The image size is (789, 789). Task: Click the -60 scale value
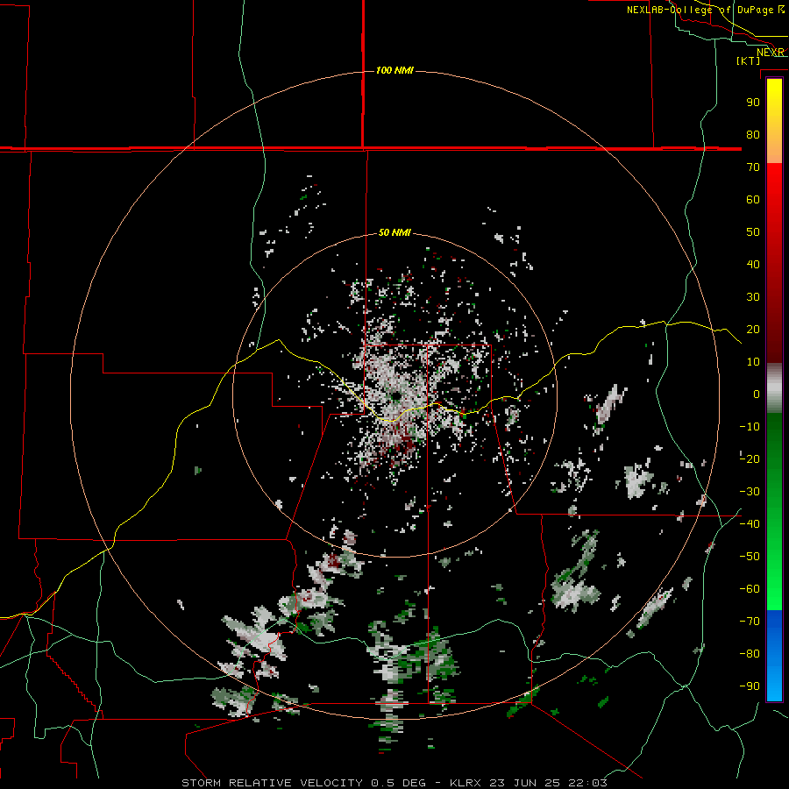(x=750, y=589)
